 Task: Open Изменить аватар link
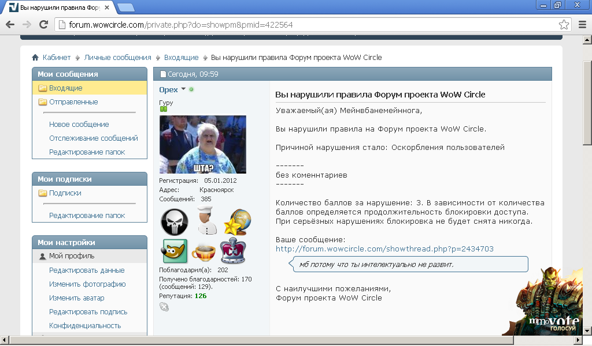(77, 298)
